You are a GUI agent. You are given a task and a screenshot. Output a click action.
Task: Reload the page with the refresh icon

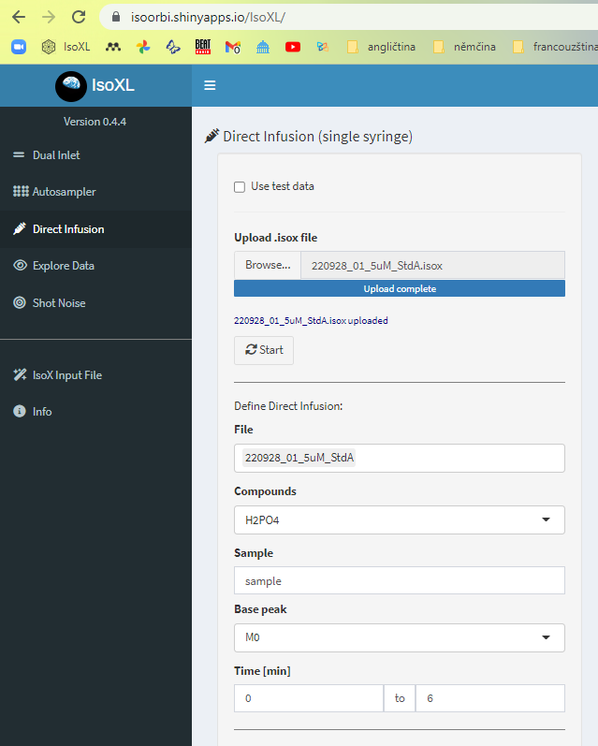point(79,17)
